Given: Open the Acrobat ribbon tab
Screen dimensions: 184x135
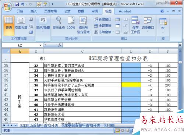Looking at the screenshot, I should click(x=125, y=11).
